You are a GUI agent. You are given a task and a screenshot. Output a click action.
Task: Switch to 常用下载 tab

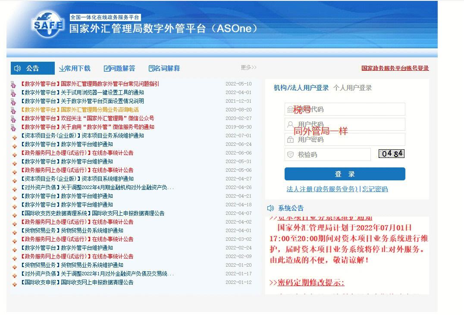(75, 68)
